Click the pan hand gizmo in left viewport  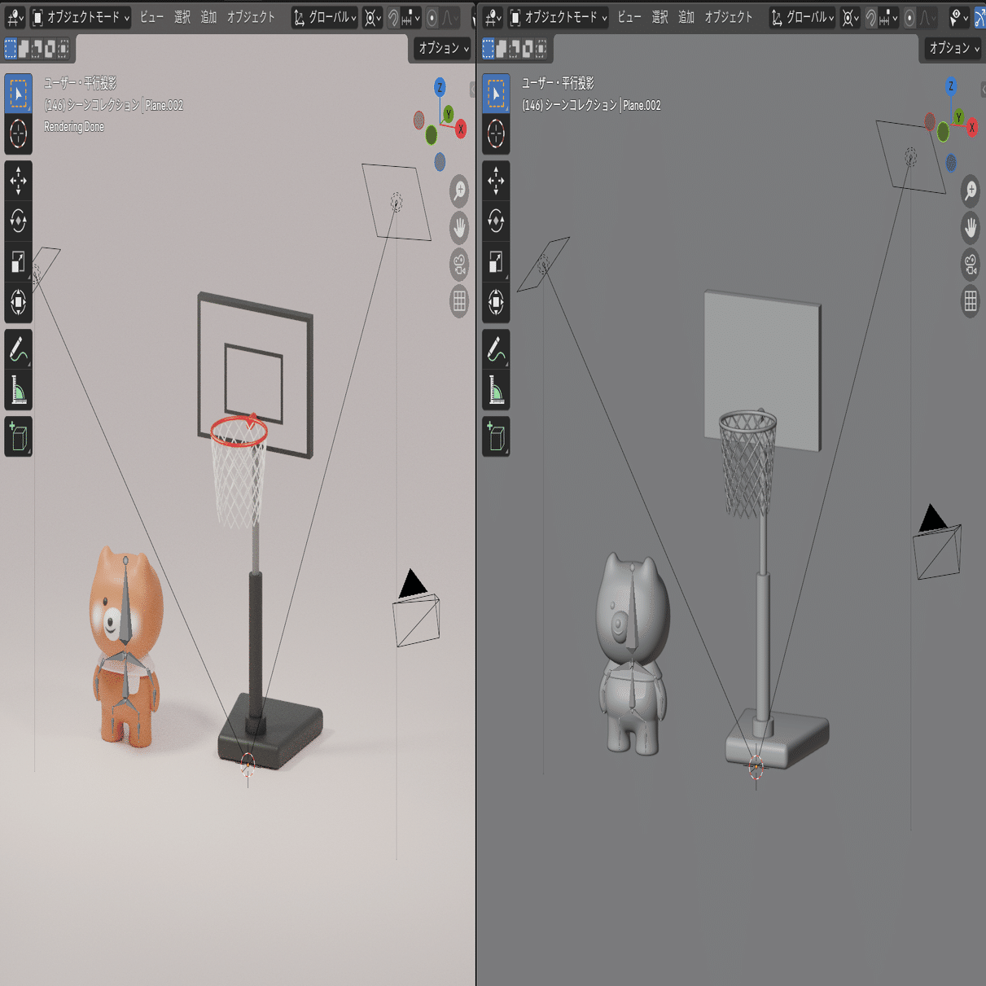click(459, 228)
